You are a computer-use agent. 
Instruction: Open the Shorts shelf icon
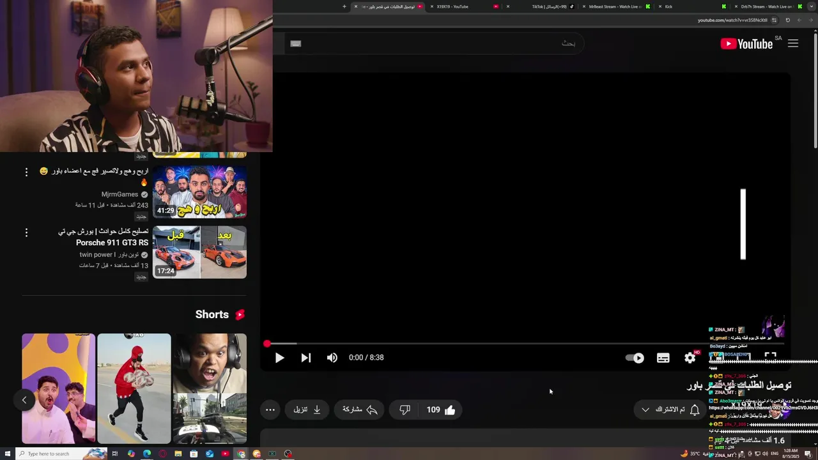(240, 314)
